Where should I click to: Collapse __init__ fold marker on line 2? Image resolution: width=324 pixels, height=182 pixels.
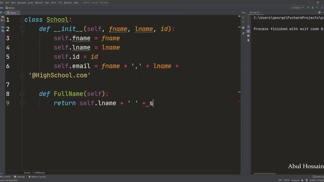22,29
